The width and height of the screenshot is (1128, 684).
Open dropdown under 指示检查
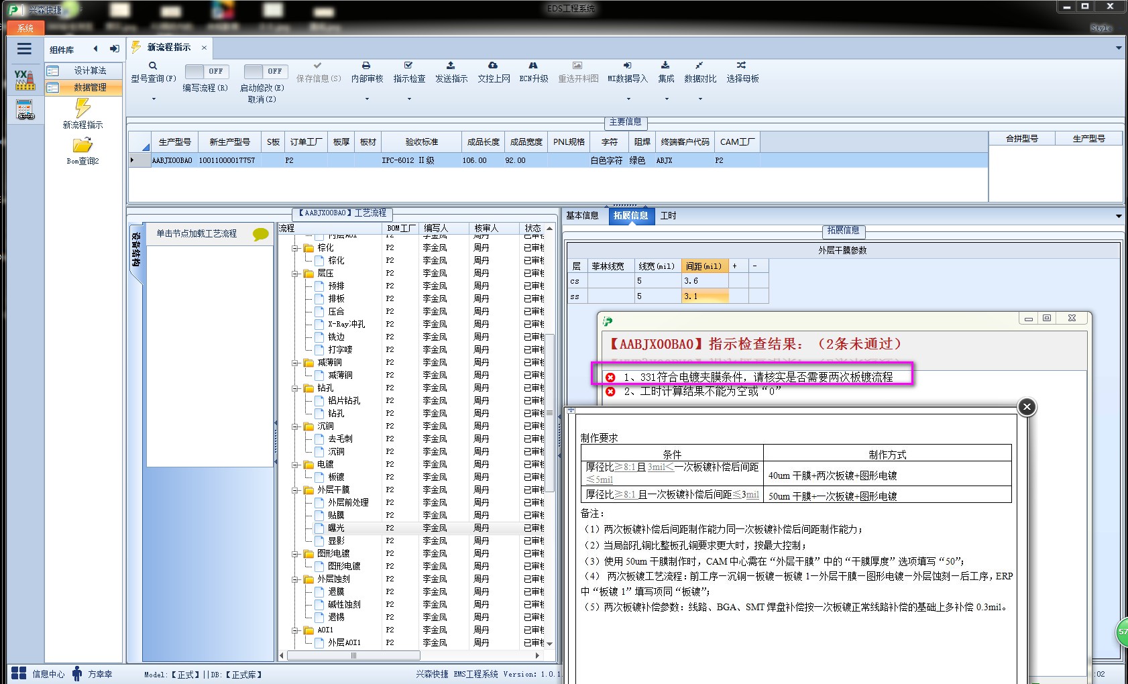[x=409, y=99]
